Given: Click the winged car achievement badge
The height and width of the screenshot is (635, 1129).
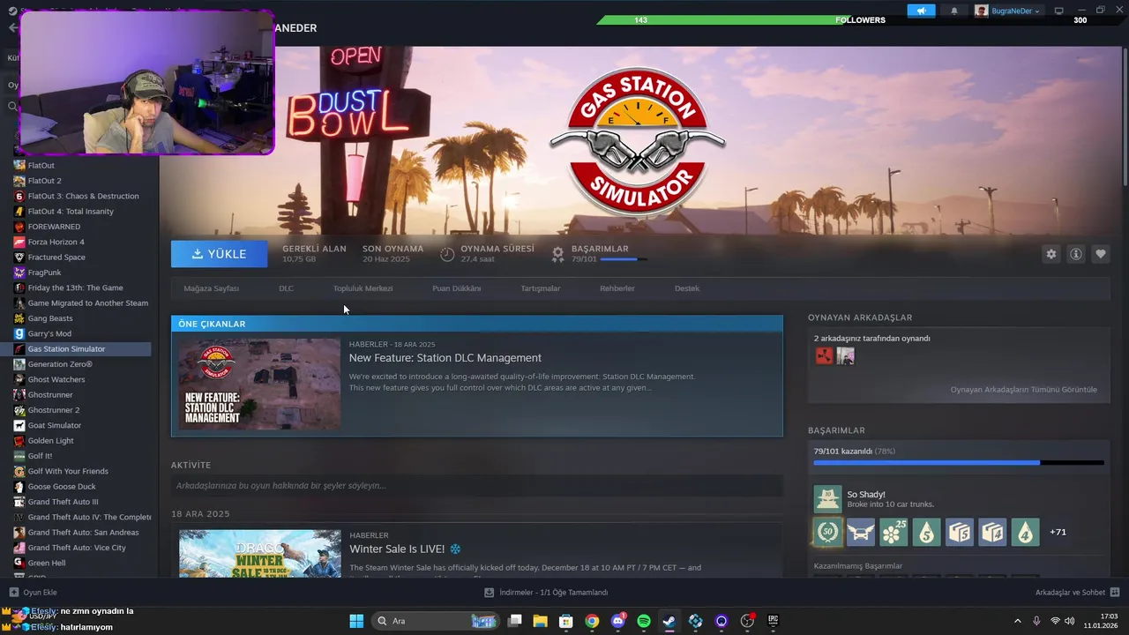Looking at the screenshot, I should 860,532.
